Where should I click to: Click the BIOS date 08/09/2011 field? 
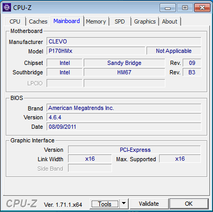coord(124,127)
